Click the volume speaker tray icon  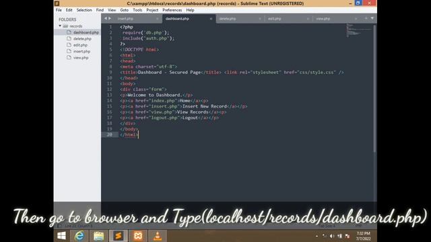(332, 236)
